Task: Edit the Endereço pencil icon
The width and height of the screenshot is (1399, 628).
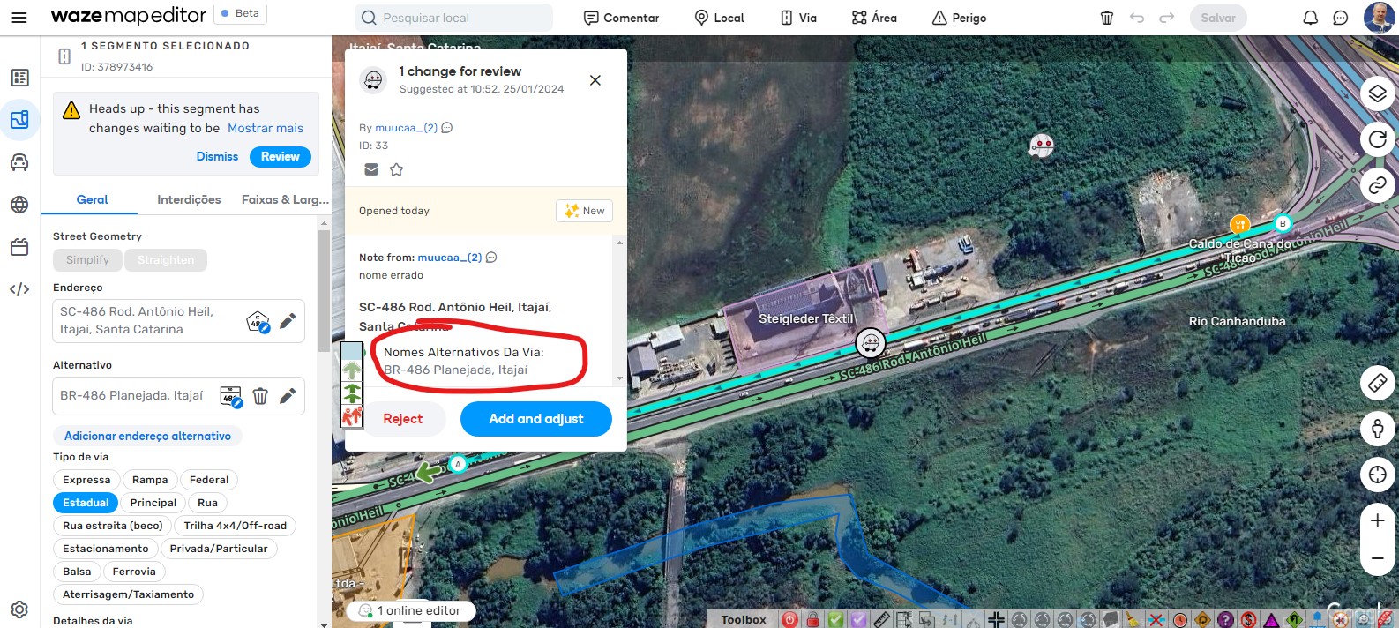Action: tap(288, 321)
